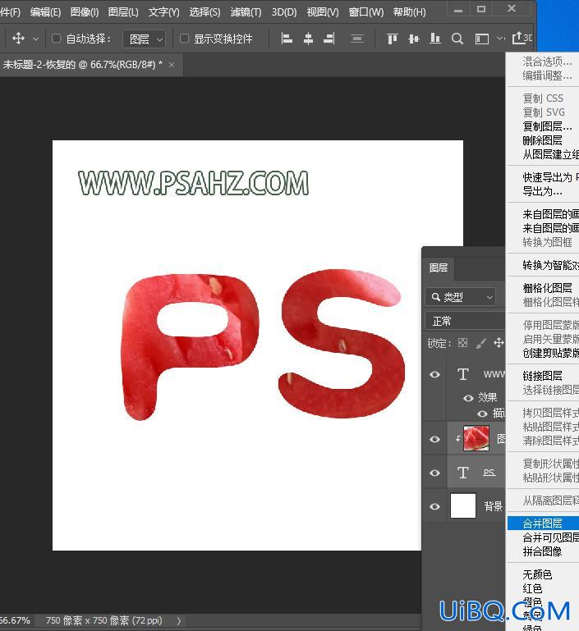The image size is (579, 631).
Task: Hide the PS text layer
Action: point(434,473)
